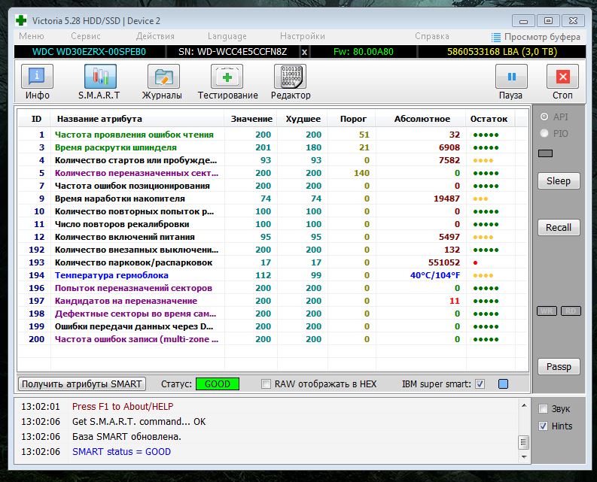Click the 5860533168 LBA (3,0 TB) label
This screenshot has width=597, height=482.
click(502, 52)
